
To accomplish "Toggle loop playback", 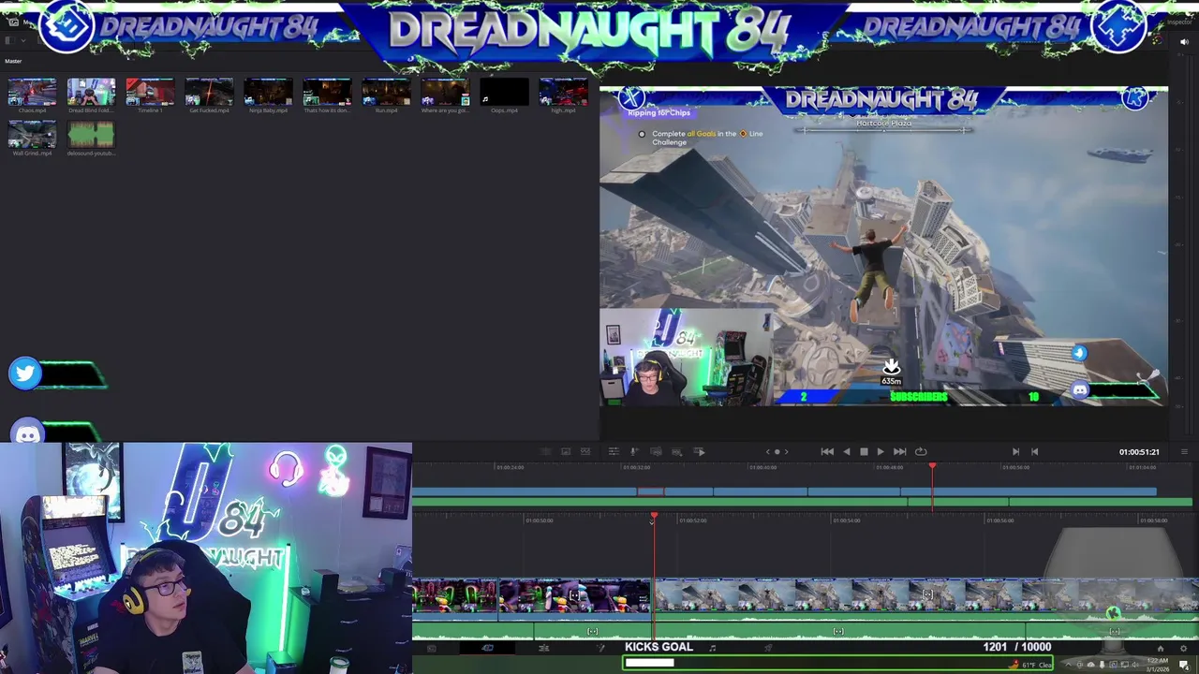I will point(921,451).
